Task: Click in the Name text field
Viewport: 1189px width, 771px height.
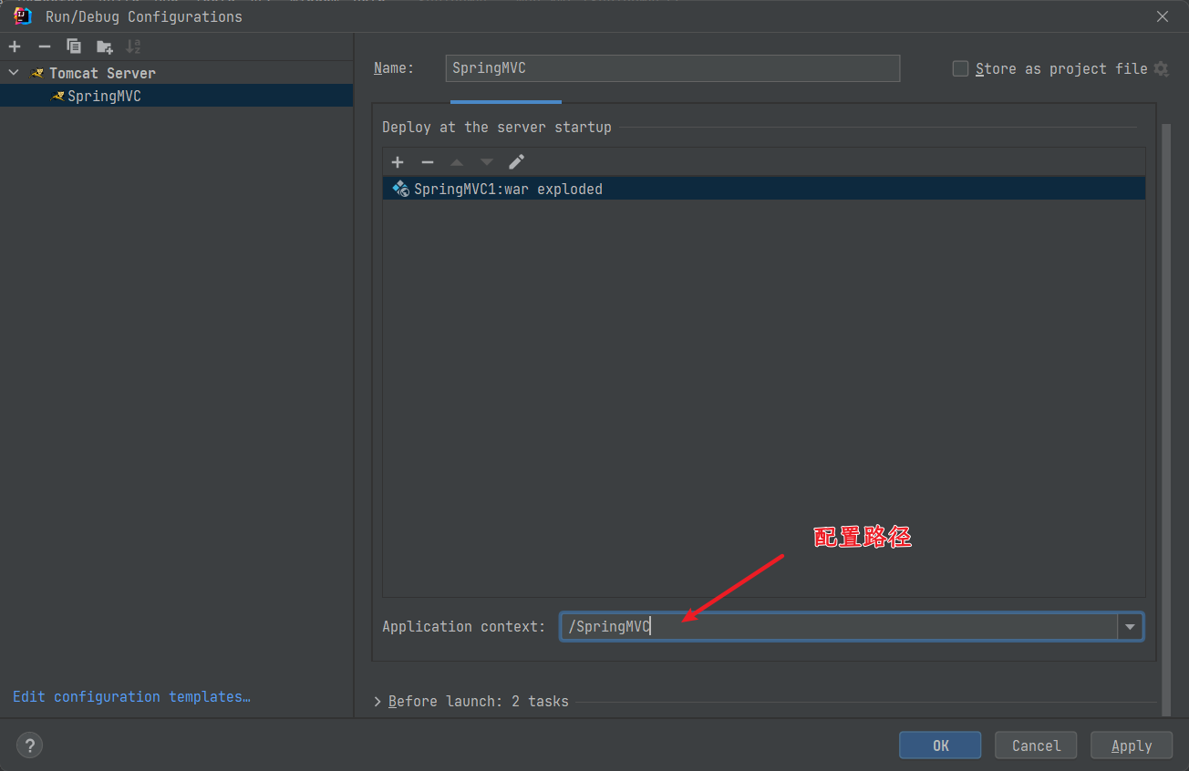Action: pyautogui.click(x=672, y=68)
